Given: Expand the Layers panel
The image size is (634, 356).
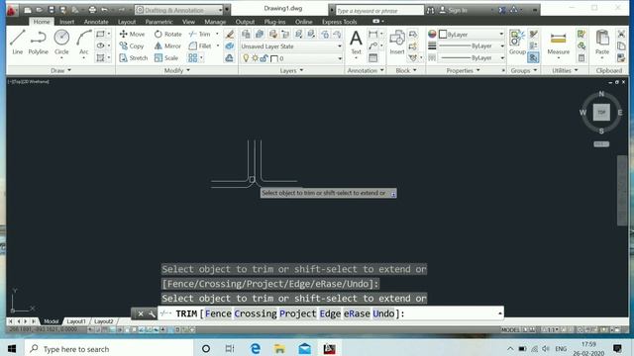Looking at the screenshot, I should pyautogui.click(x=291, y=70).
